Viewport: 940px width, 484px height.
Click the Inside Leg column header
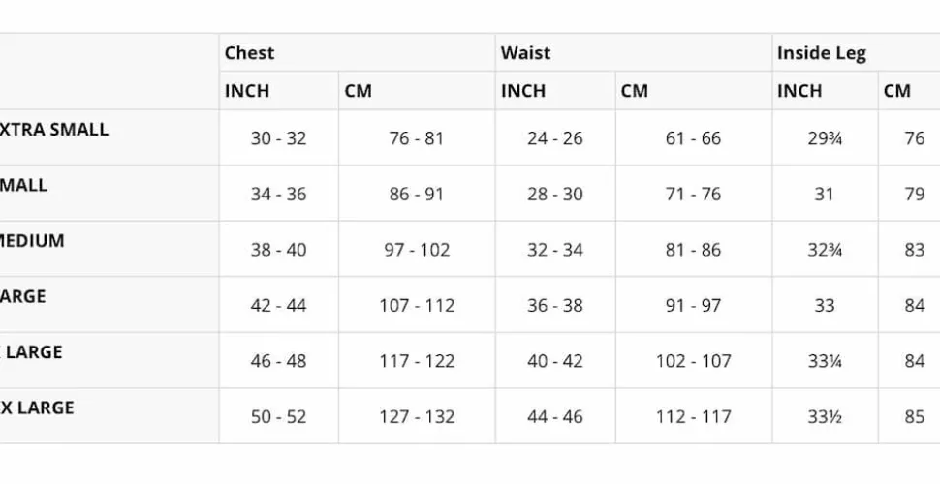[822, 54]
